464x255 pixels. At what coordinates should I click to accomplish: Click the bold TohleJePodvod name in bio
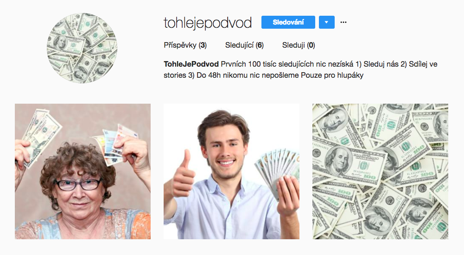click(191, 64)
